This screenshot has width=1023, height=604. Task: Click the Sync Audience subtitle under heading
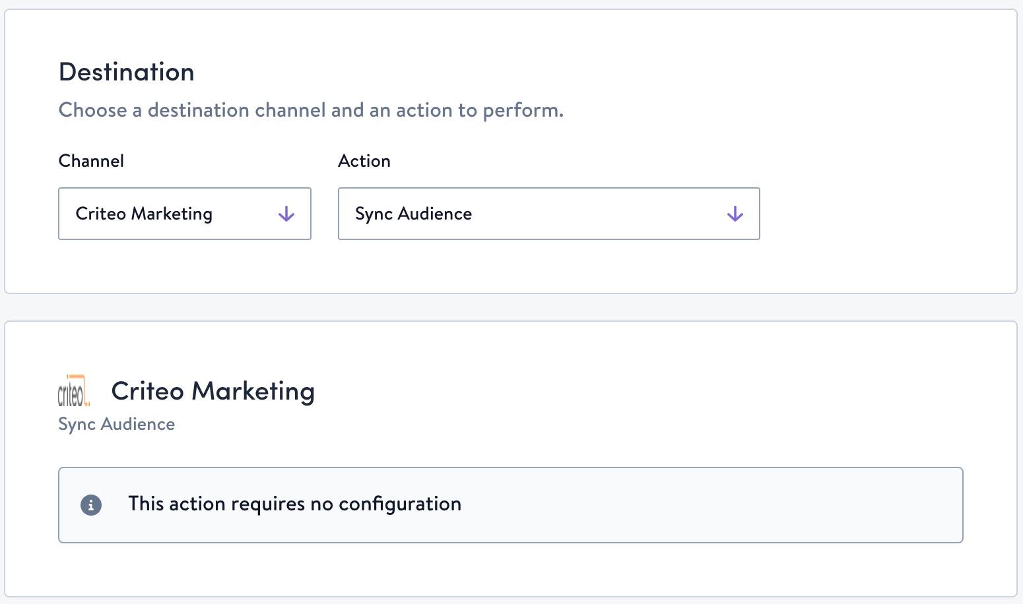[117, 424]
